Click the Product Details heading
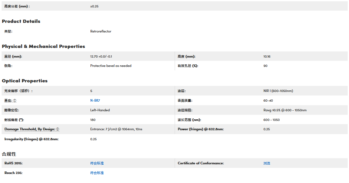 coord(21,21)
